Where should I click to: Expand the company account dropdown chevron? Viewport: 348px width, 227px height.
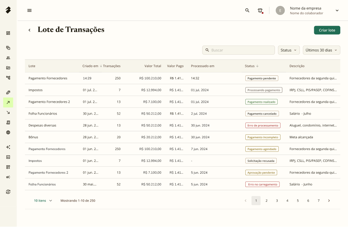[x=337, y=10]
